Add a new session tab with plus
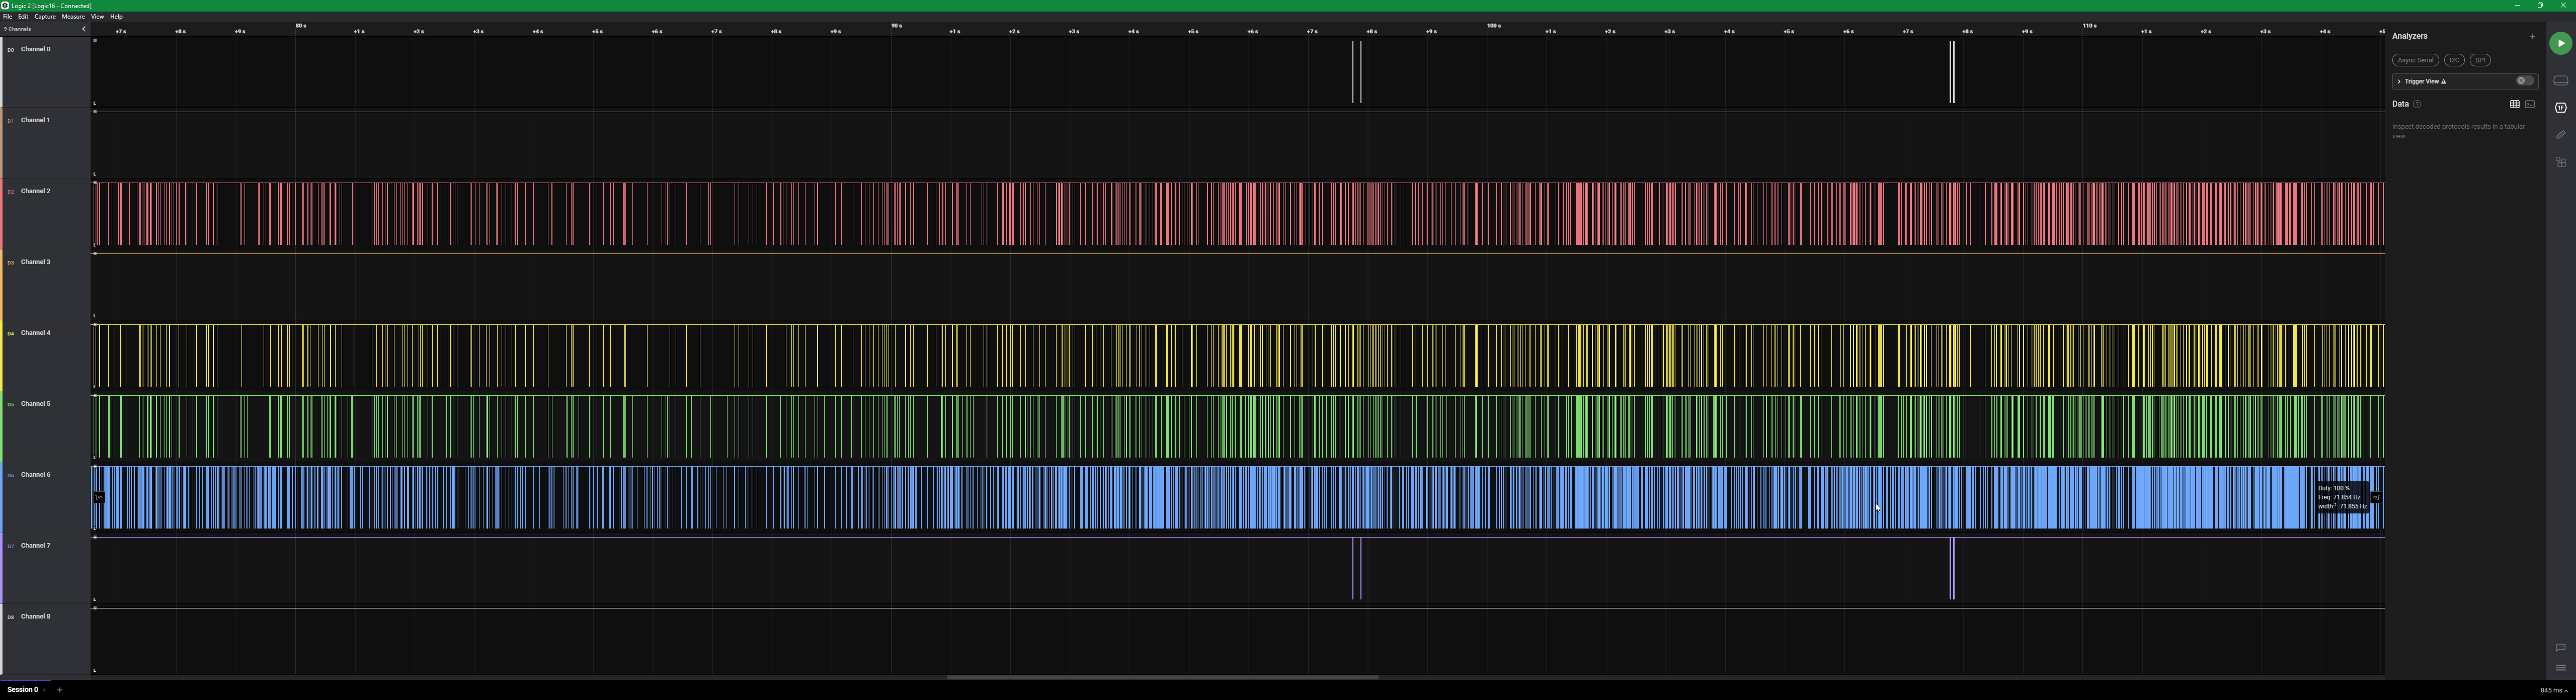The image size is (2576, 700). [x=60, y=689]
